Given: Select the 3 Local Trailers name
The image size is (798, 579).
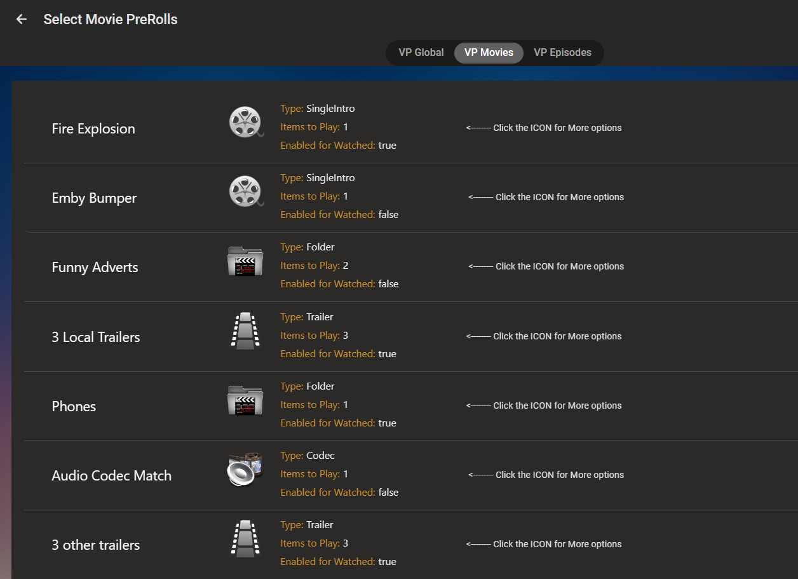Looking at the screenshot, I should [96, 337].
